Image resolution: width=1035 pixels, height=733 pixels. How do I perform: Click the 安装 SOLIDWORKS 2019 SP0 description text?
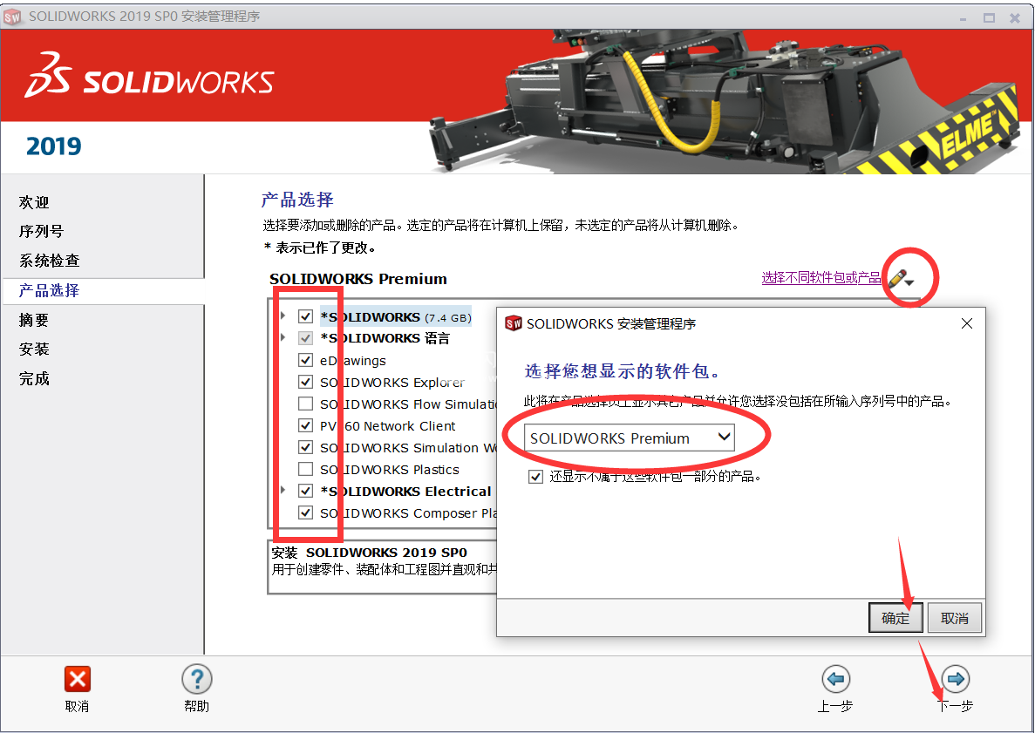370,553
